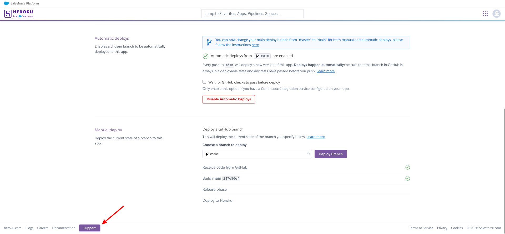The height and width of the screenshot is (234, 505).
Task: Open the app launcher grid icon
Action: click(485, 14)
